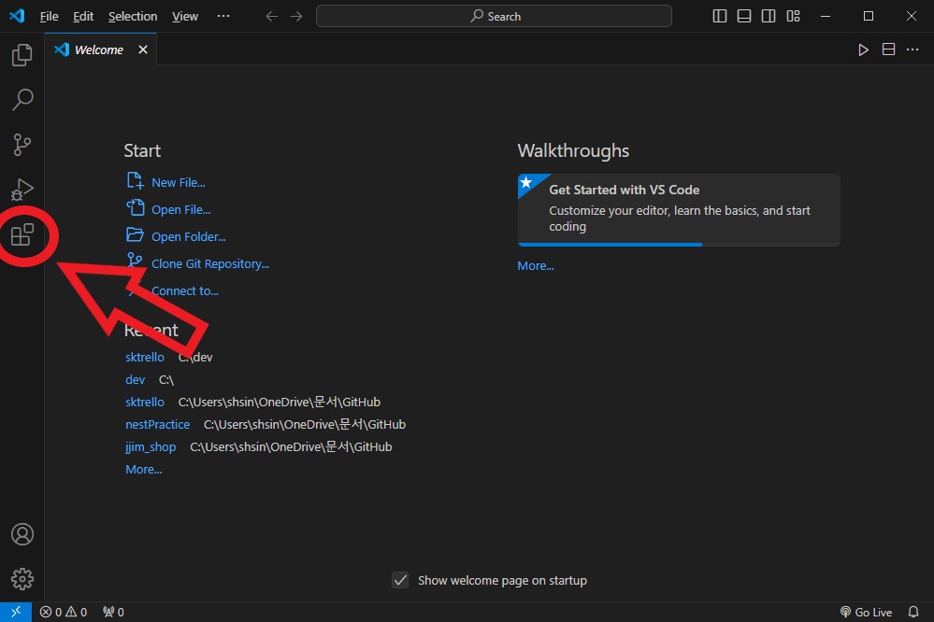
Task: Close the Welcome tab
Action: [143, 49]
